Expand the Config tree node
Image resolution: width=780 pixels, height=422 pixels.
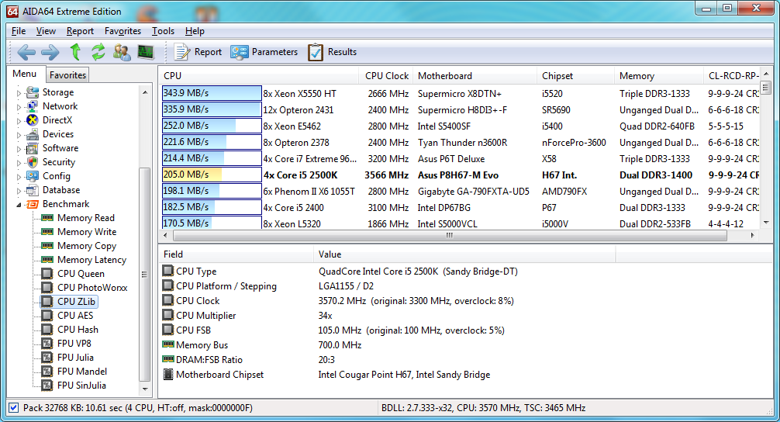(x=19, y=176)
